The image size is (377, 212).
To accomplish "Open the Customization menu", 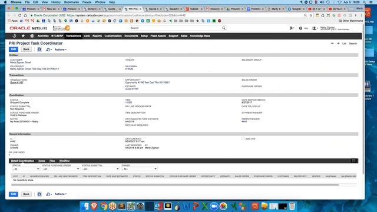I will 113,36.
